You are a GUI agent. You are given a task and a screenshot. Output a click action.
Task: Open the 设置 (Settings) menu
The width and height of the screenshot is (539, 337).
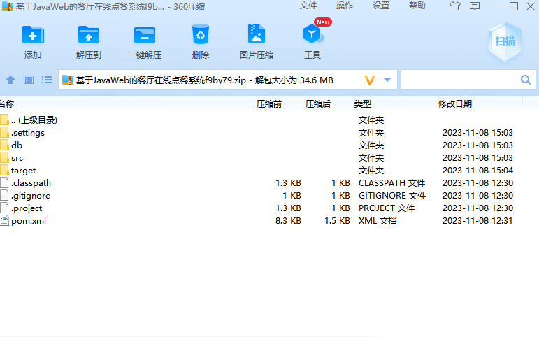tap(381, 6)
